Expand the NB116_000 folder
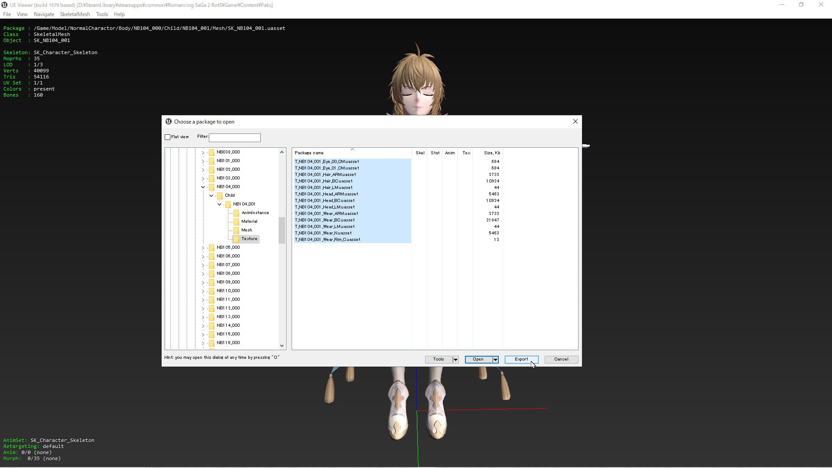This screenshot has width=832, height=468. point(203,343)
